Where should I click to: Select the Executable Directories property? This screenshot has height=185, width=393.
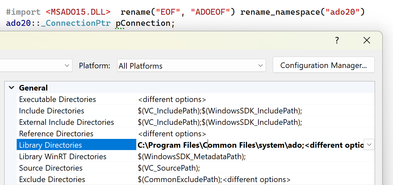(57, 99)
